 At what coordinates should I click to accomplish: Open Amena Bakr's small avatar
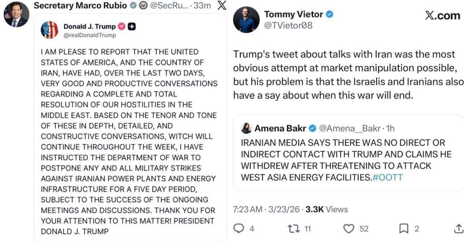click(x=246, y=128)
